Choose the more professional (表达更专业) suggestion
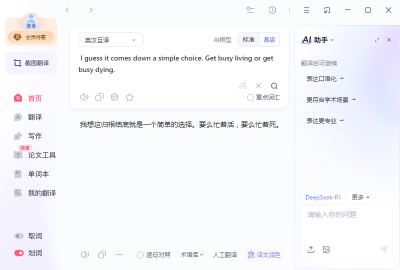This screenshot has width=400, height=270. [326, 120]
